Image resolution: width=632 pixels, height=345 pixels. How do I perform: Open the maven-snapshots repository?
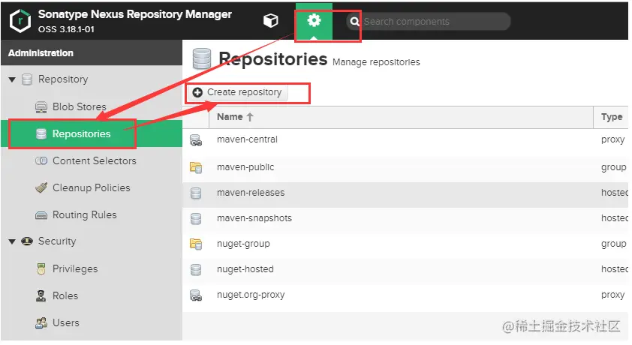(254, 218)
